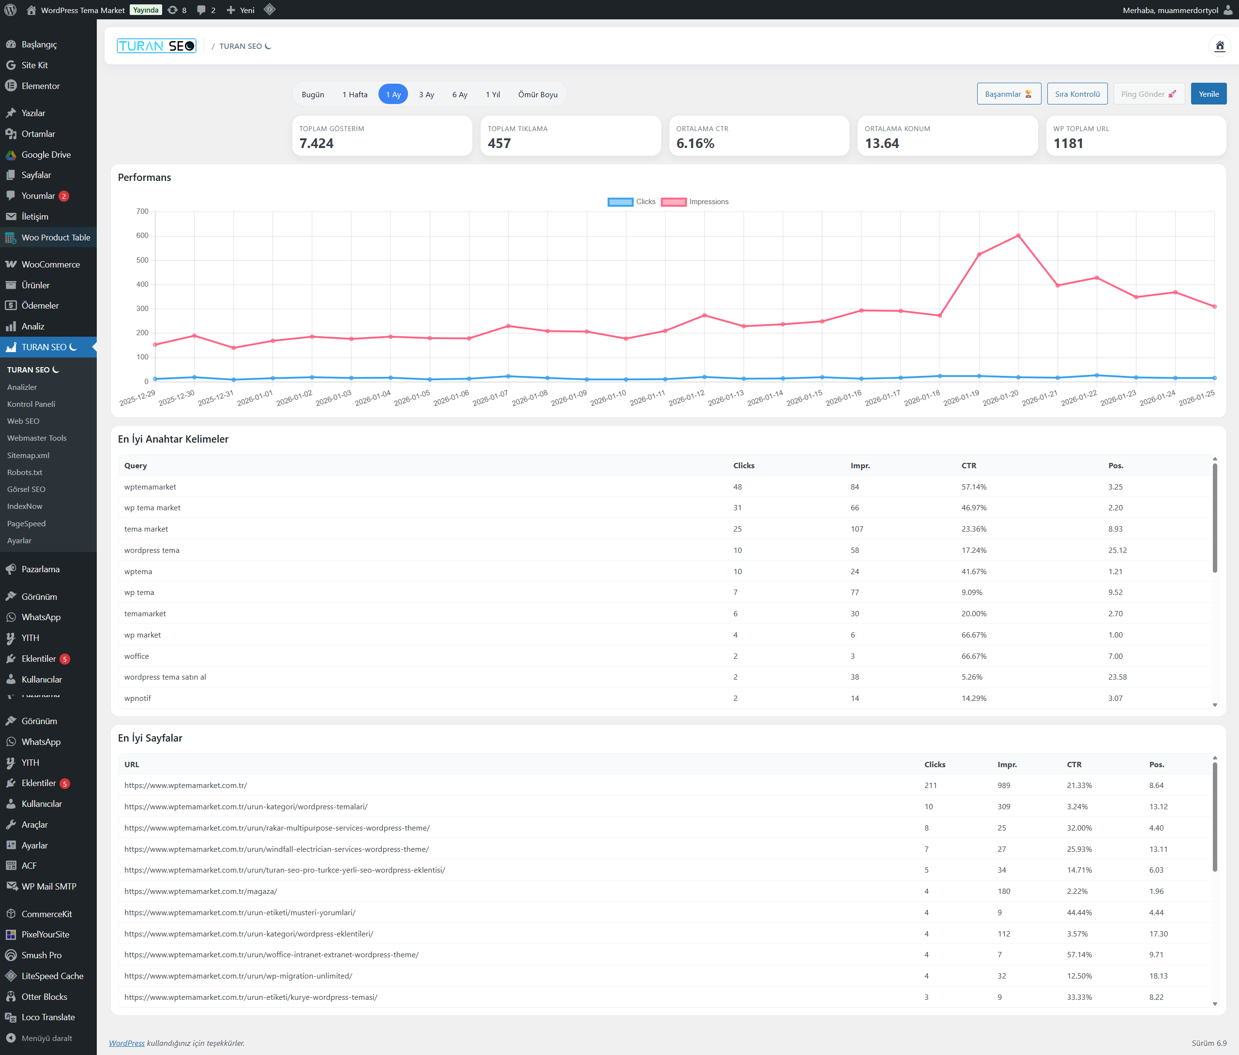This screenshot has width=1239, height=1055.
Task: Select the 1 Hafta time range
Action: coord(355,94)
